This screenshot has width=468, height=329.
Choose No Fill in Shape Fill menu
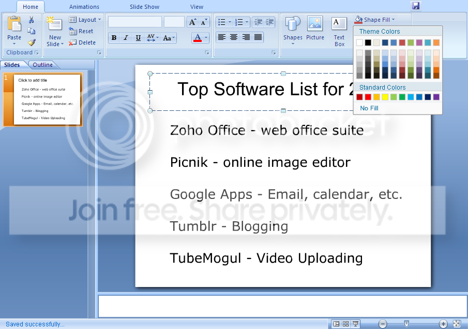tap(369, 108)
